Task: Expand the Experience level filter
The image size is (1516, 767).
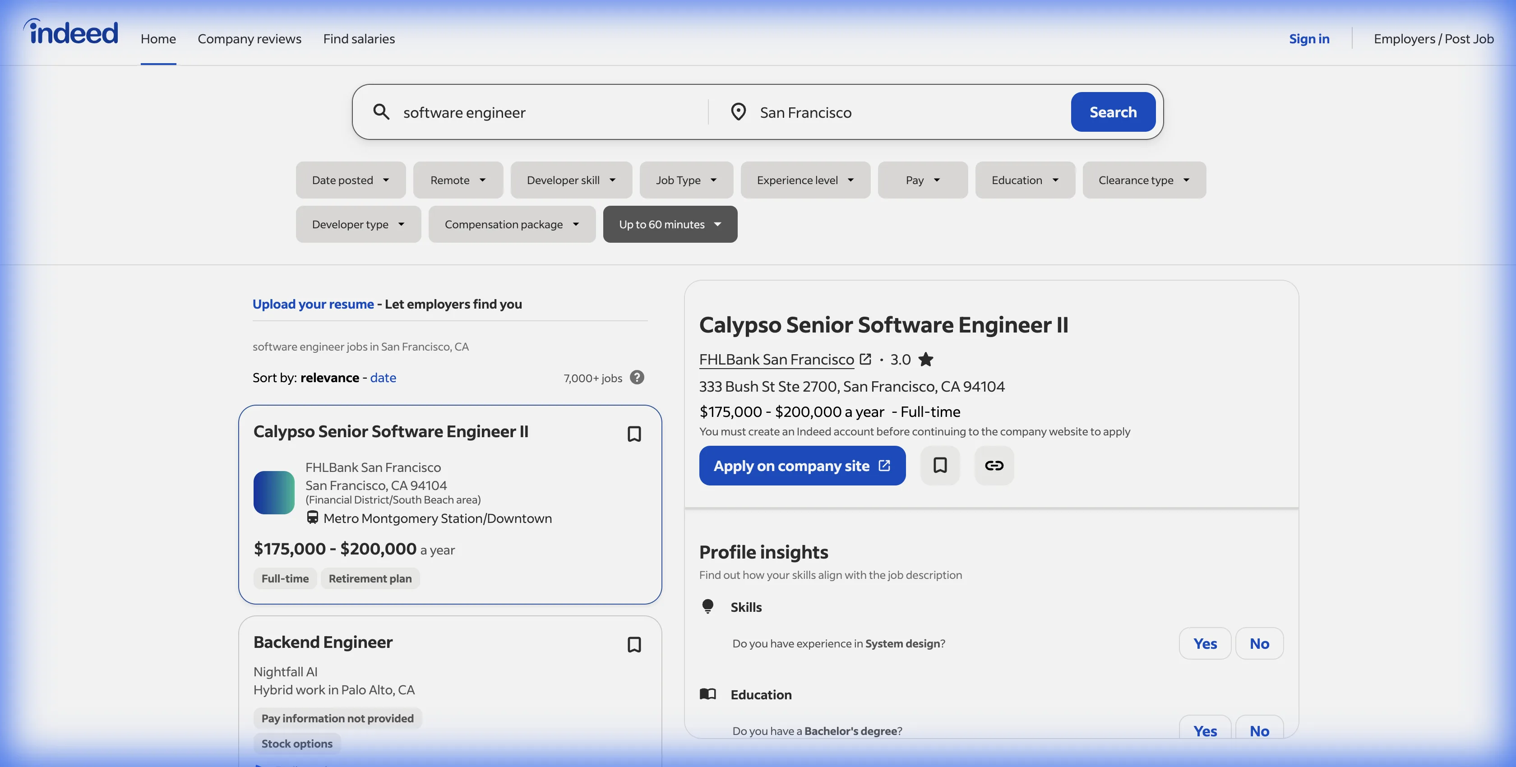Action: 805,180
